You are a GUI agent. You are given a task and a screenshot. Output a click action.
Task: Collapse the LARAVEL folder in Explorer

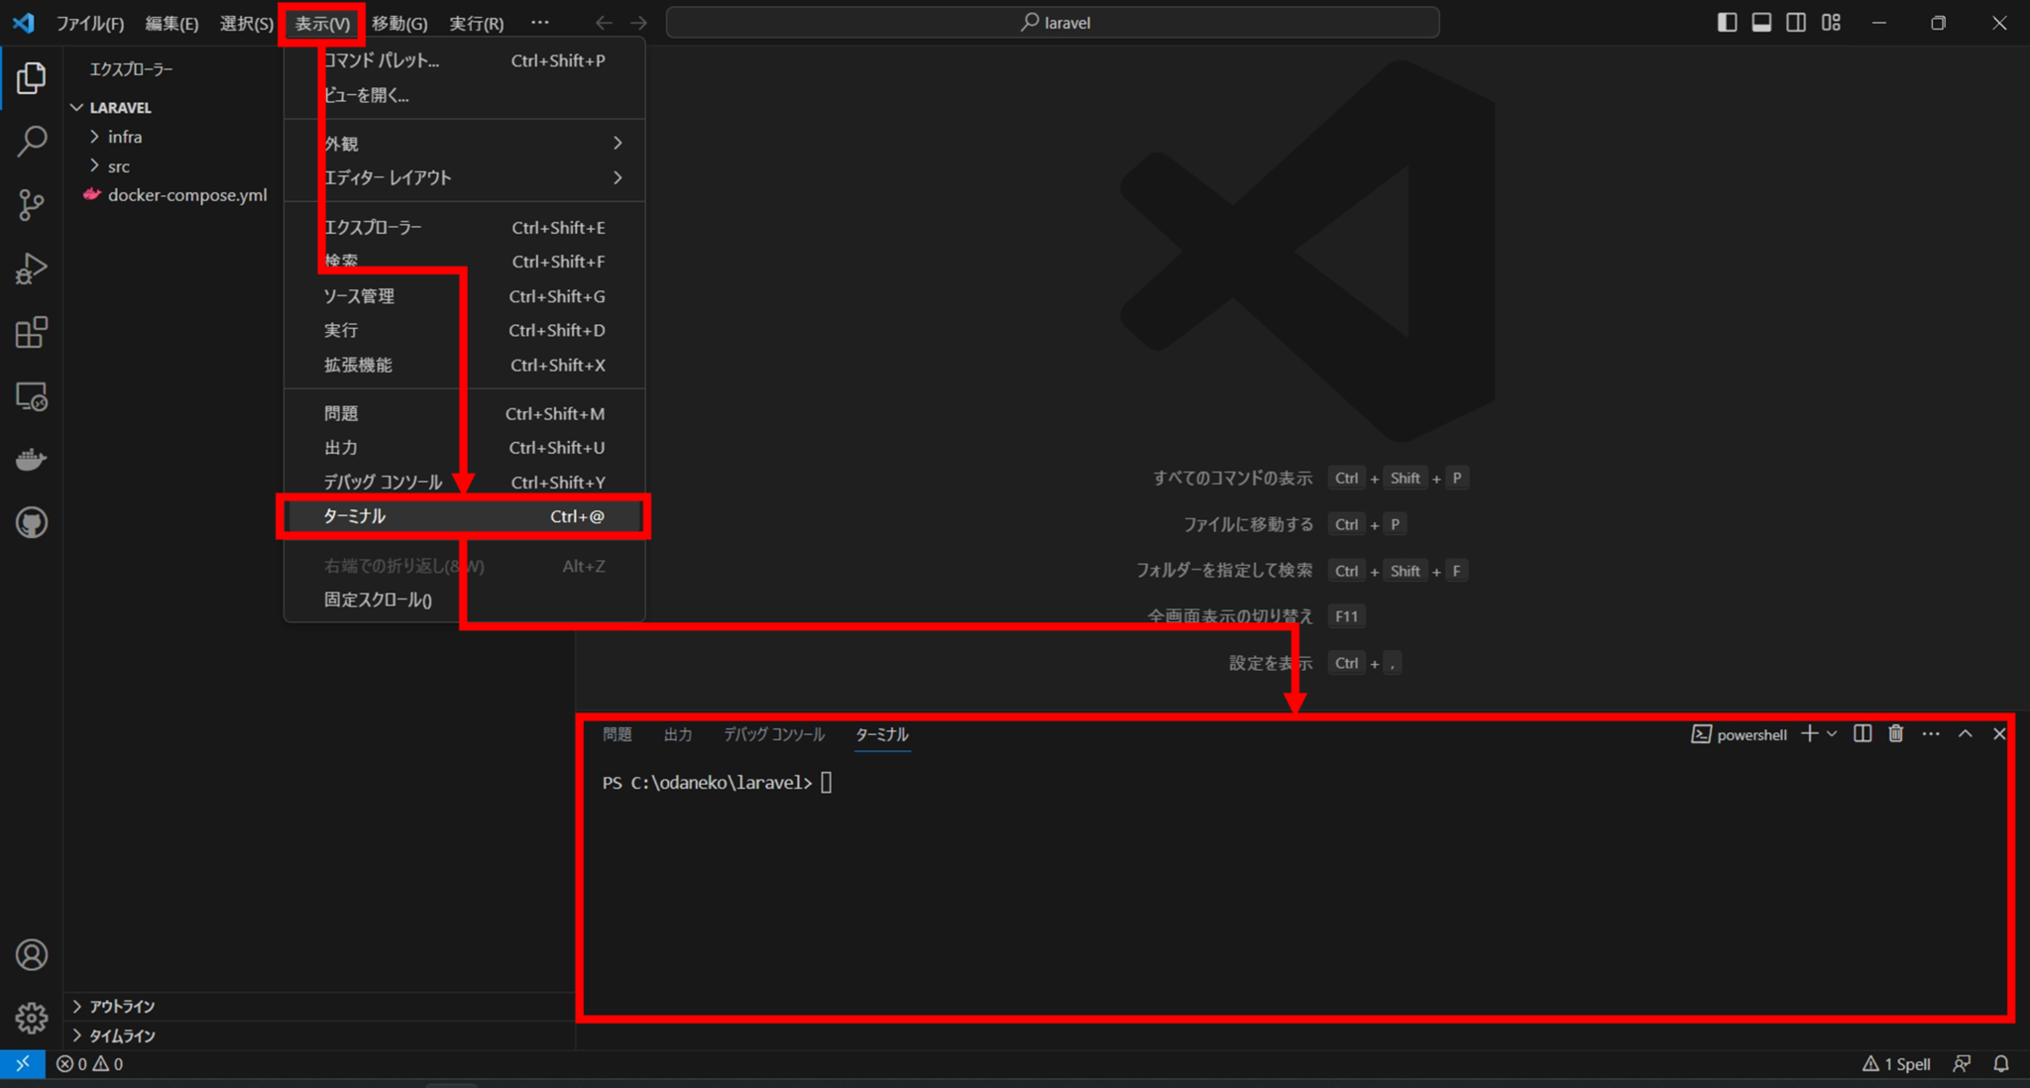click(x=77, y=107)
